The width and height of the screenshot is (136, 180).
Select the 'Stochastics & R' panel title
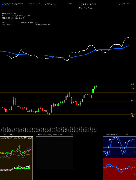[x=111, y=135]
